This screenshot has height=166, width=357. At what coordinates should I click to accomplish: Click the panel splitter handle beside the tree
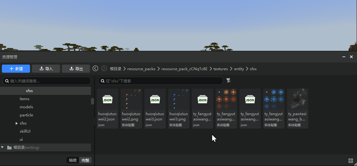94,121
